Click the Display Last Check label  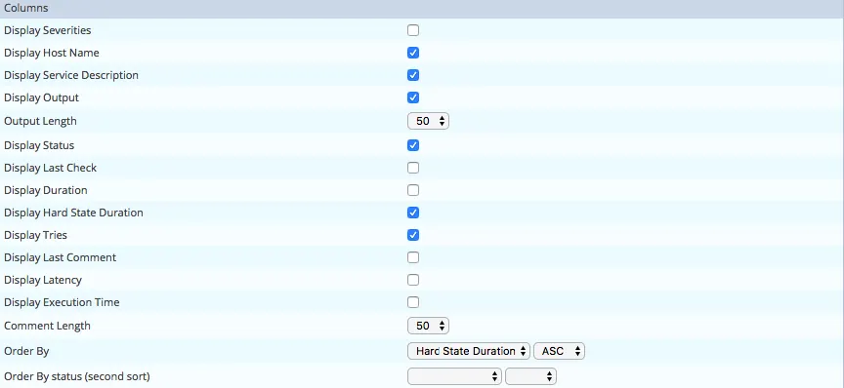coord(50,168)
